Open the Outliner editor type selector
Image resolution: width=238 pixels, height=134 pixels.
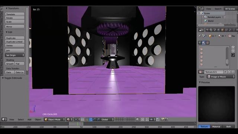click(201, 9)
